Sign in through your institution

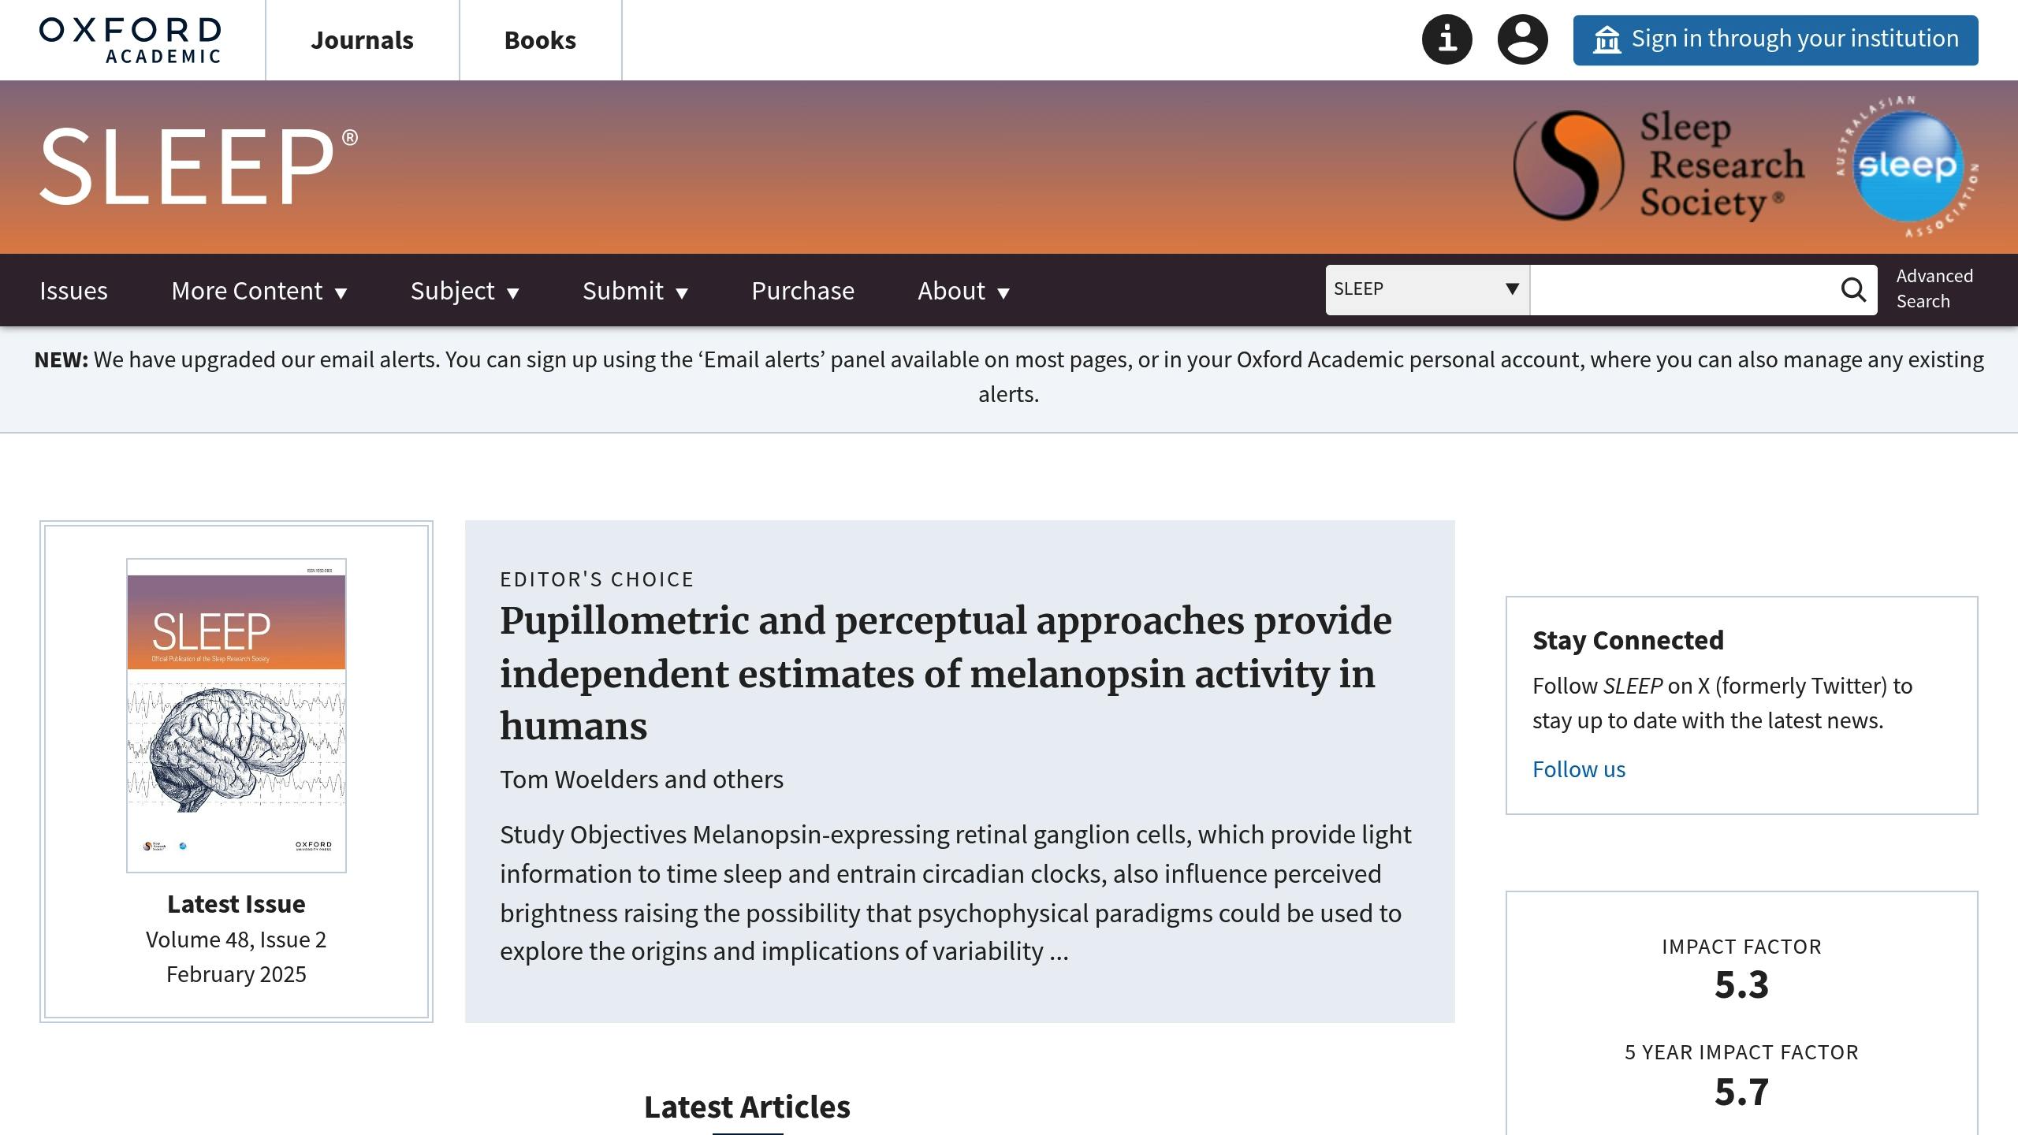click(x=1775, y=39)
